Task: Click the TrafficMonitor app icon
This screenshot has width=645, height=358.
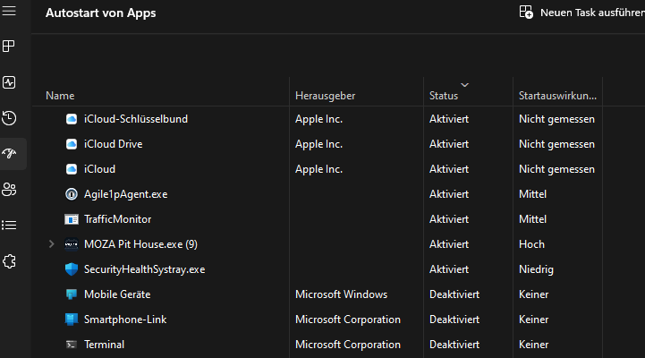Action: [72, 219]
